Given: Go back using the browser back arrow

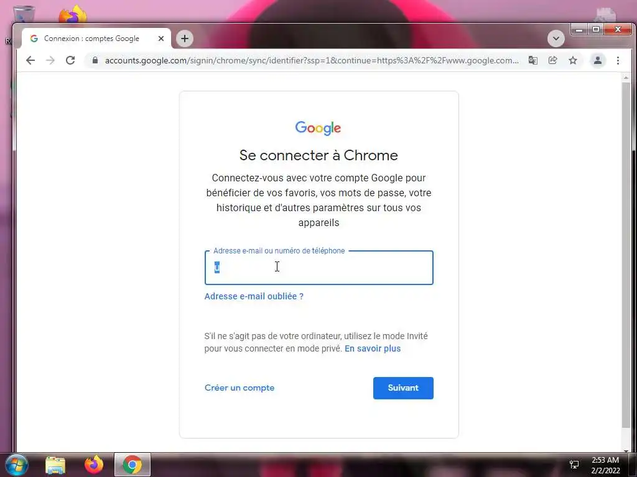Looking at the screenshot, I should pos(30,60).
